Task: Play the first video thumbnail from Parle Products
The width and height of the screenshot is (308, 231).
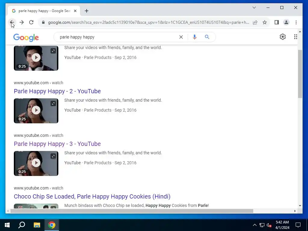Action: click(36, 58)
